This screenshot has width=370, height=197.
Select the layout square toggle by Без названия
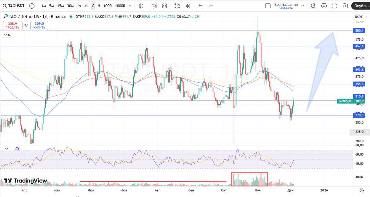click(268, 6)
